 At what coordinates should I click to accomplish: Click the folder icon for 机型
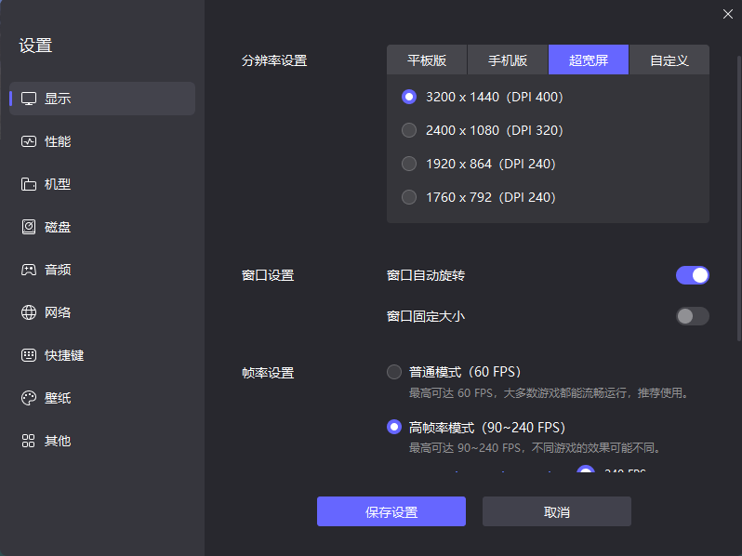(x=29, y=184)
